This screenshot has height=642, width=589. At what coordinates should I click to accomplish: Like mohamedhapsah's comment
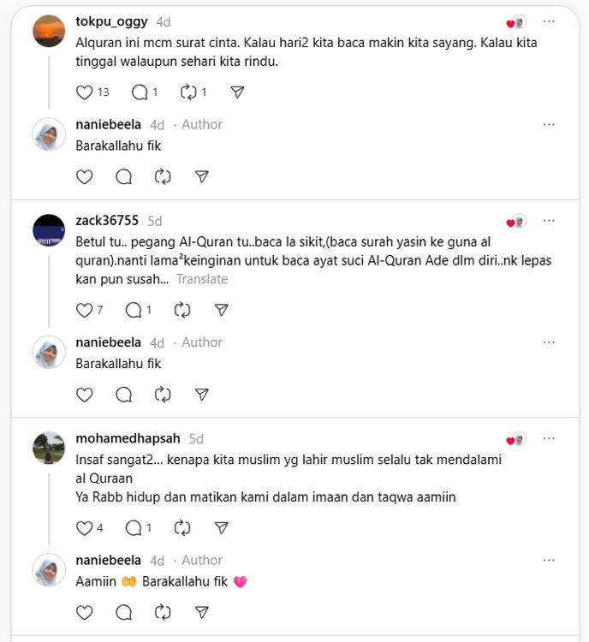pyautogui.click(x=84, y=528)
